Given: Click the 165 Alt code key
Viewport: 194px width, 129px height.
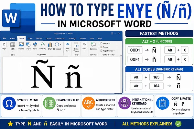Looking at the screenshot, I should [x=156, y=77].
